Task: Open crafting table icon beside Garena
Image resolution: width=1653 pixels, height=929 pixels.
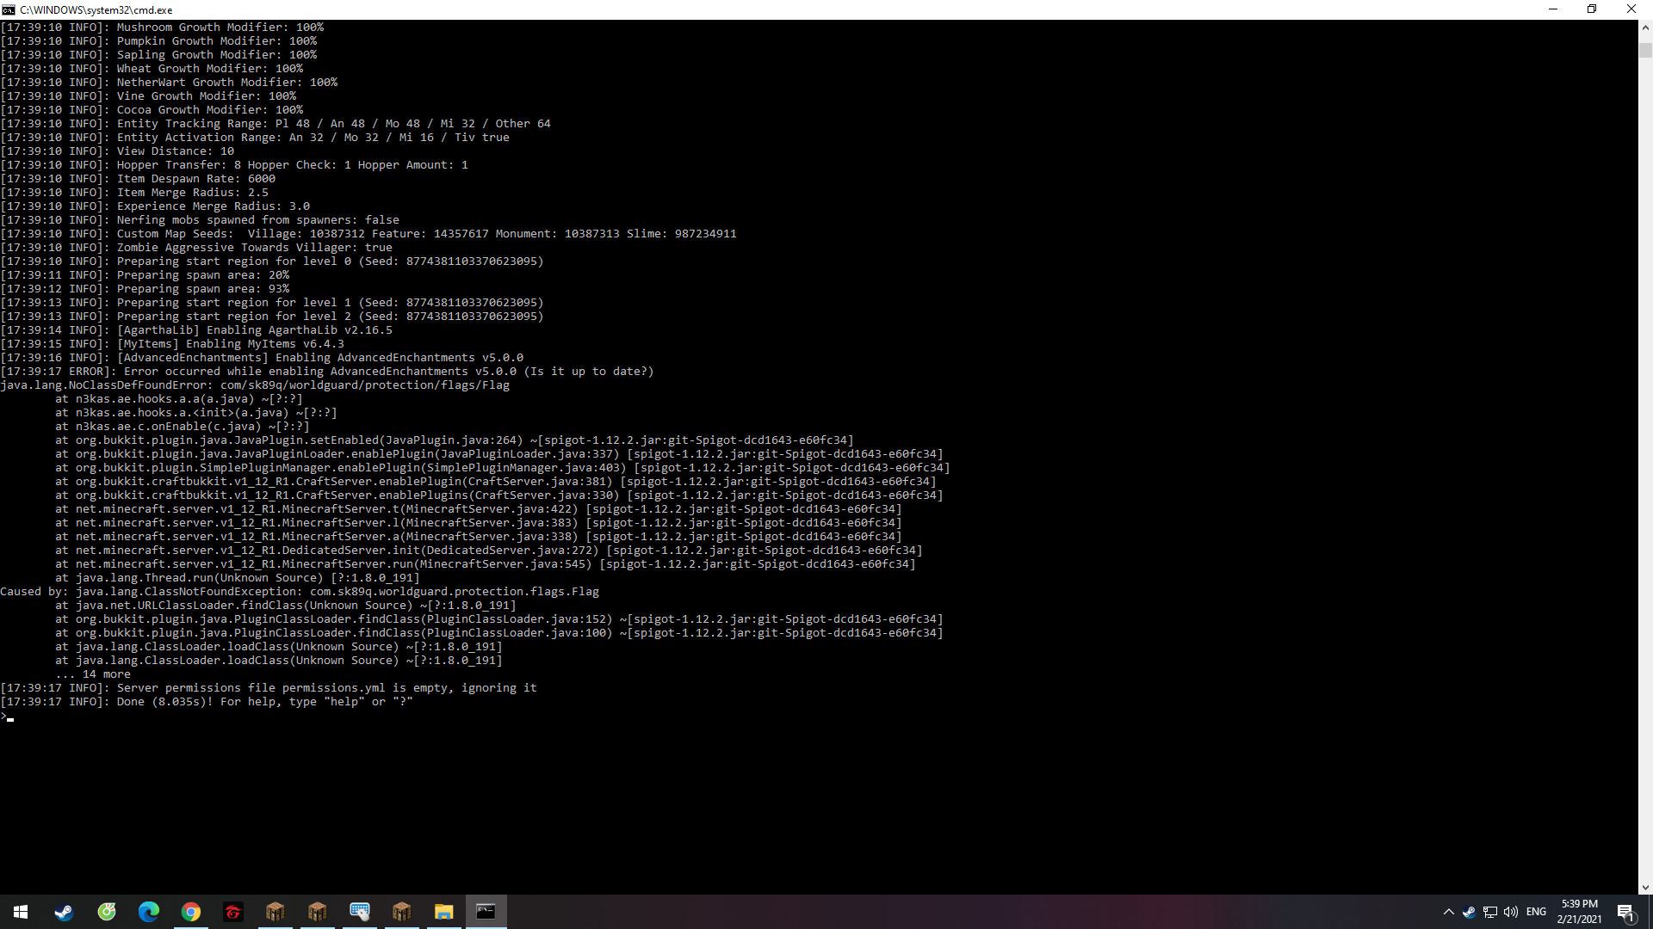Action: point(275,912)
